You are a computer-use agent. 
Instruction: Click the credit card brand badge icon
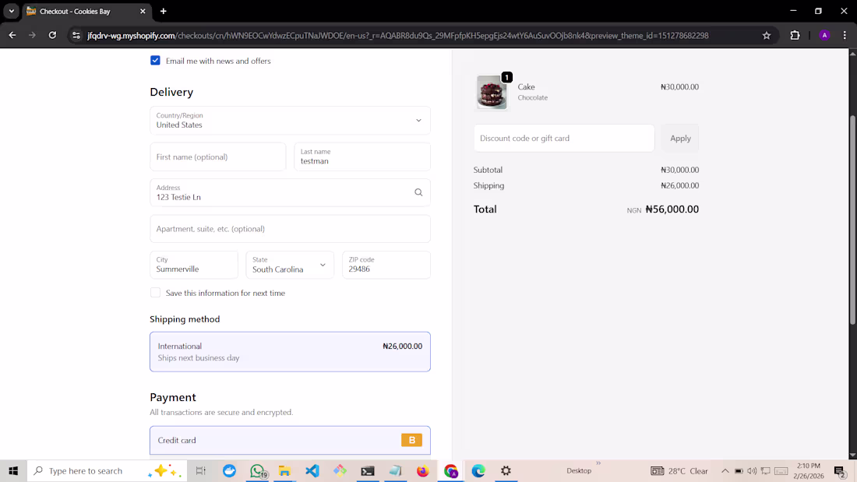tap(411, 440)
